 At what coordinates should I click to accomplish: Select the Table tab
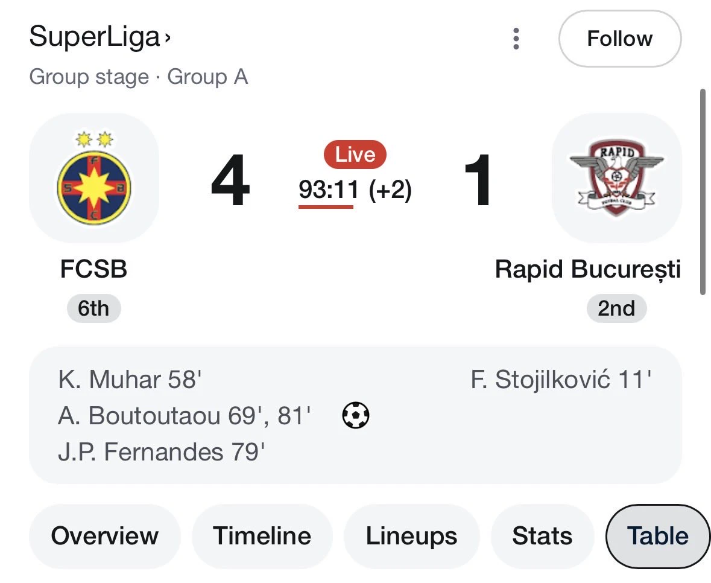[x=657, y=536]
